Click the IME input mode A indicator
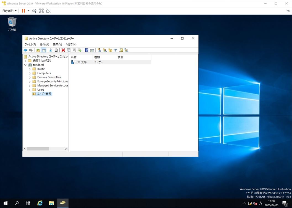This screenshot has width=292, height=208. tap(261, 203)
